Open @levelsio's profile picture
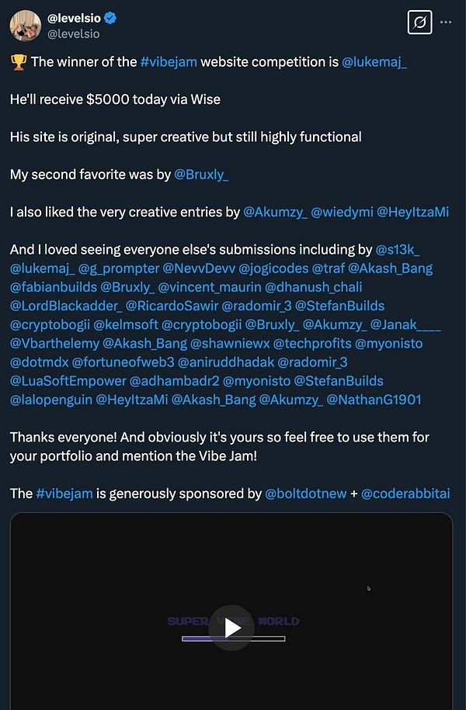 [26, 26]
